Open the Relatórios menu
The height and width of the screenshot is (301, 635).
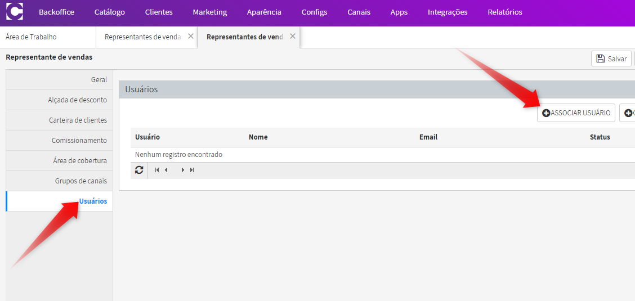[505, 12]
